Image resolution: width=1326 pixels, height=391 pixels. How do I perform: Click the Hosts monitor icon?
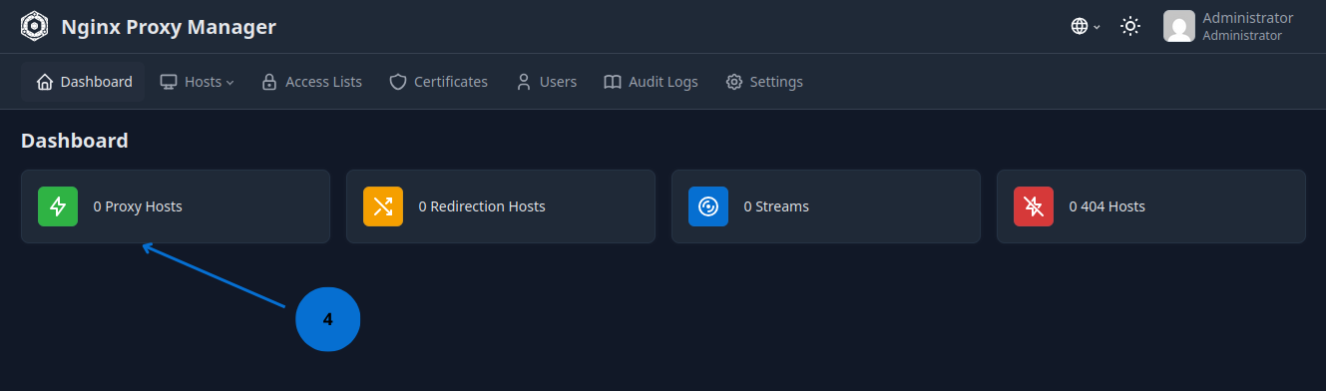tap(169, 82)
